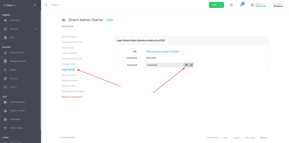Open Server status

16,128
